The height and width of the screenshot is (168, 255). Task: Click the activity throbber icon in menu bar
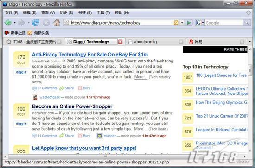(x=249, y=12)
